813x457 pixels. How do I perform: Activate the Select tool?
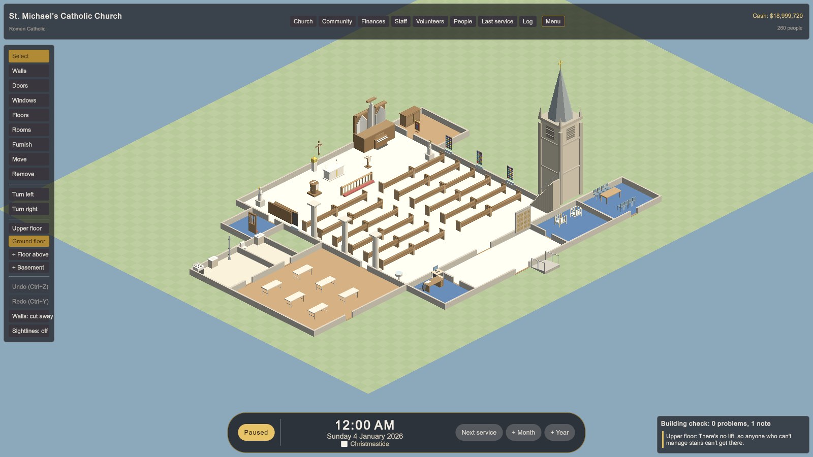pos(29,56)
